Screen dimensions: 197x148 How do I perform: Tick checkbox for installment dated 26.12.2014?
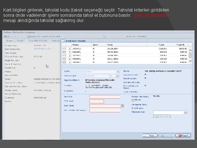(x=64, y=62)
